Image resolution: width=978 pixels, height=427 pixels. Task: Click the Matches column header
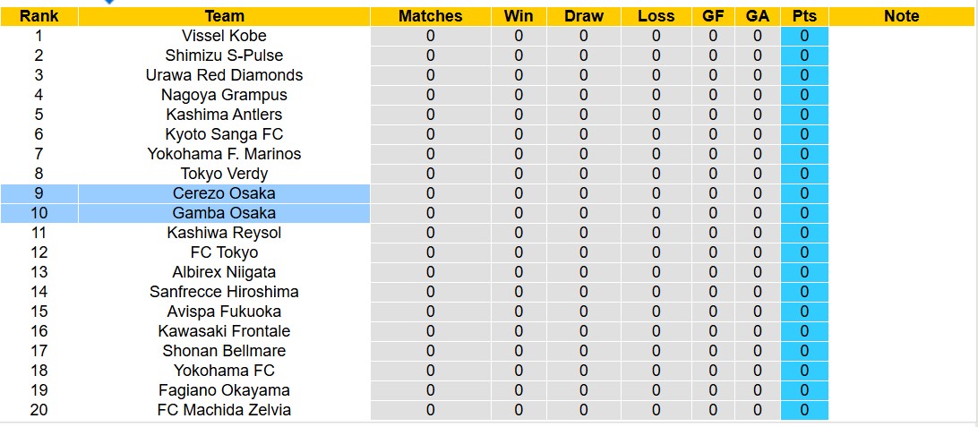430,16
